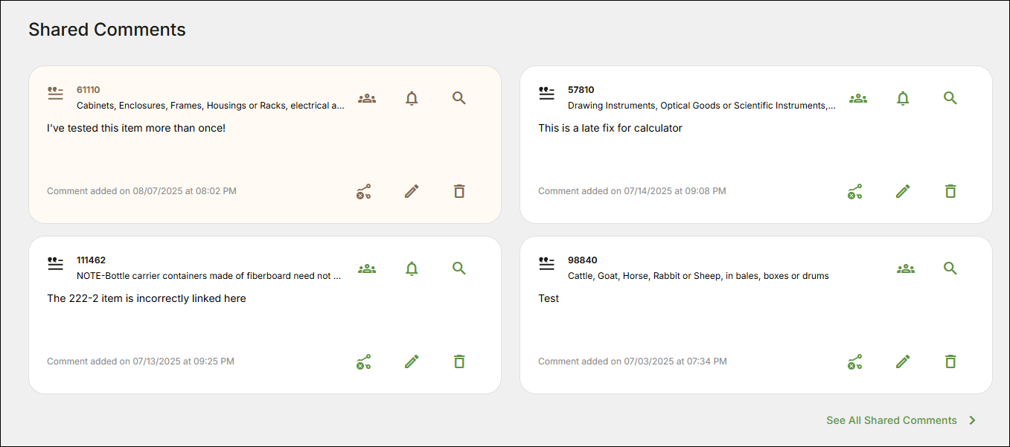Click the item 57810 number heading
The width and height of the screenshot is (1010, 447).
tap(581, 90)
